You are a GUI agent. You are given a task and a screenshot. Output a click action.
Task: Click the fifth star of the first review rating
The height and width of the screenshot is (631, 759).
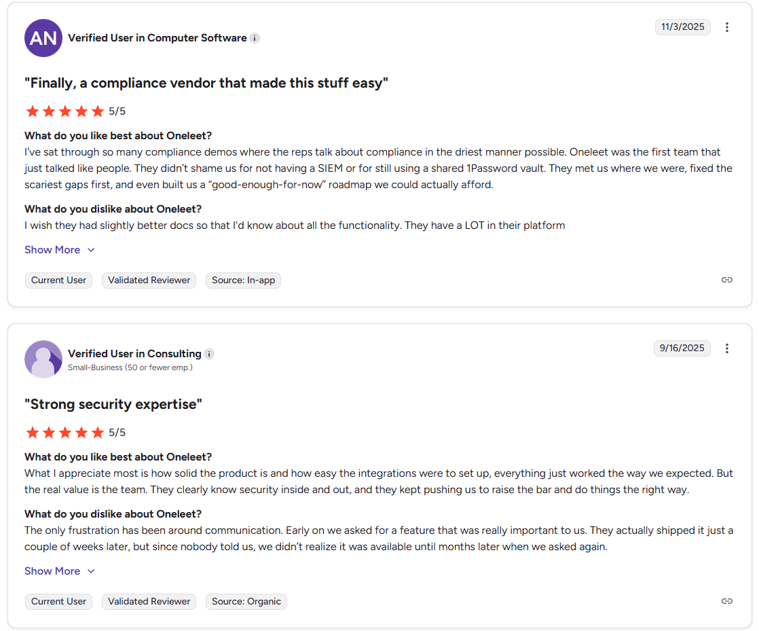tap(97, 111)
